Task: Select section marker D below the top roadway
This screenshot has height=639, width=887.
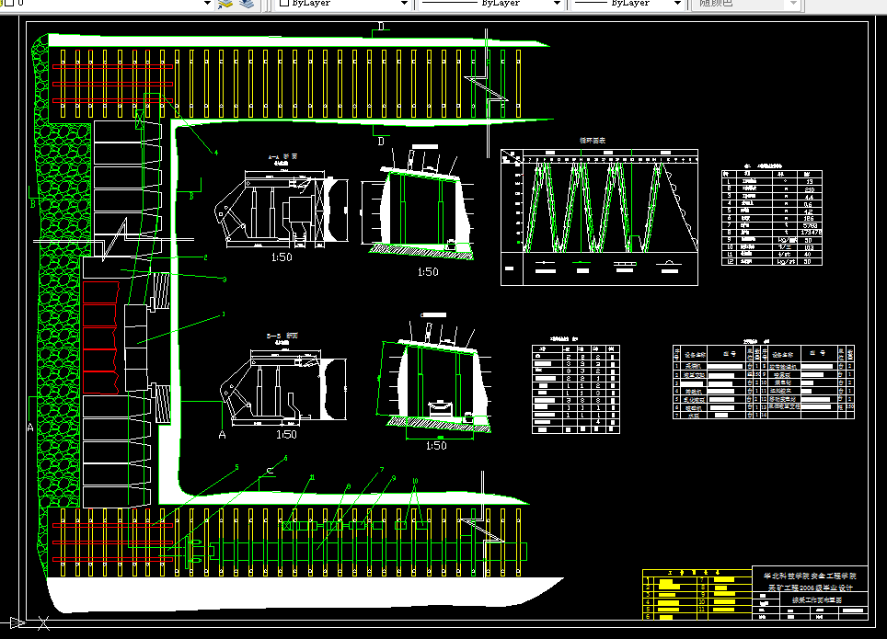Action: (x=381, y=141)
